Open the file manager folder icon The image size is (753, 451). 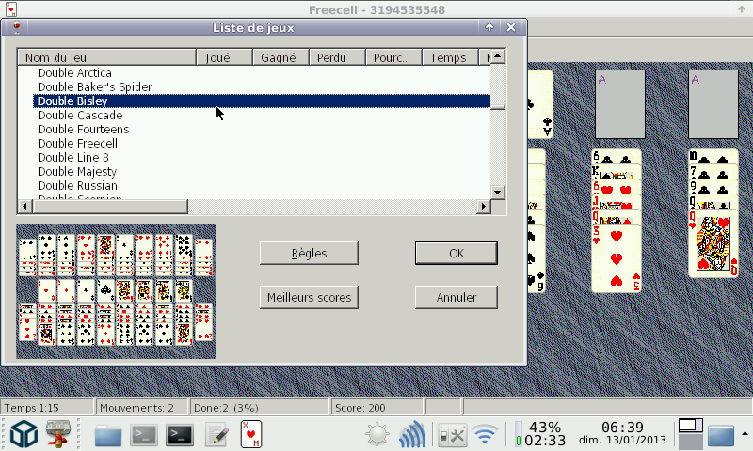click(108, 435)
